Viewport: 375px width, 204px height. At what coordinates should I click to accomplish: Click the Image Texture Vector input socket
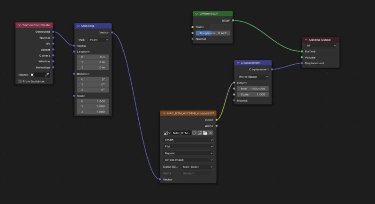tap(160, 179)
